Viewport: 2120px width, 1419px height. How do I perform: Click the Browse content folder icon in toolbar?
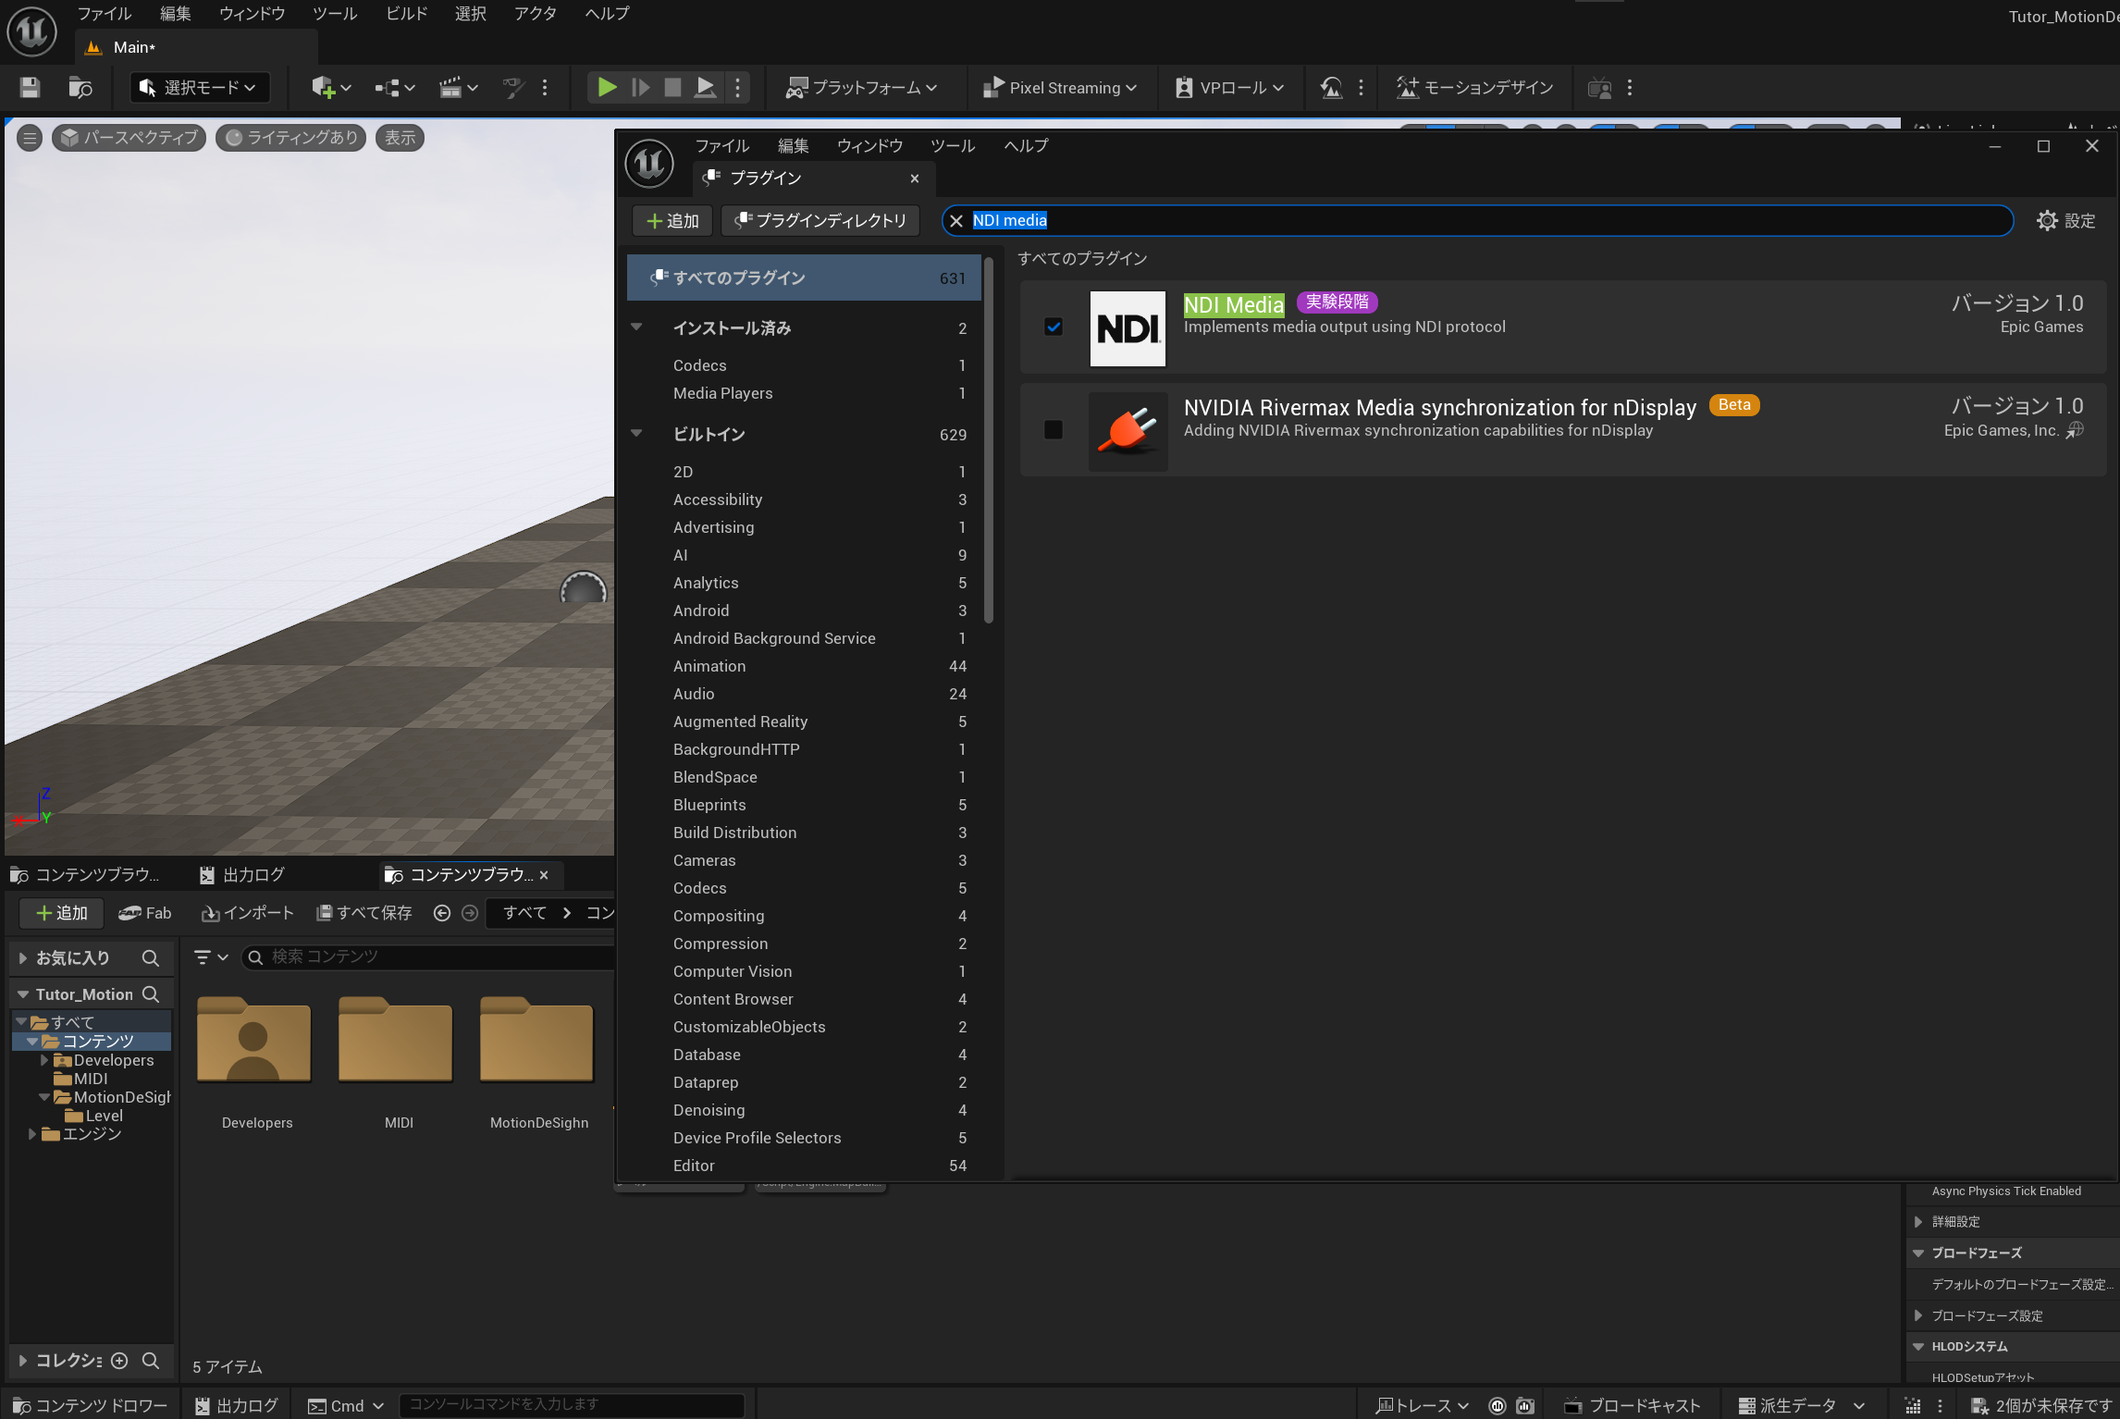click(80, 88)
